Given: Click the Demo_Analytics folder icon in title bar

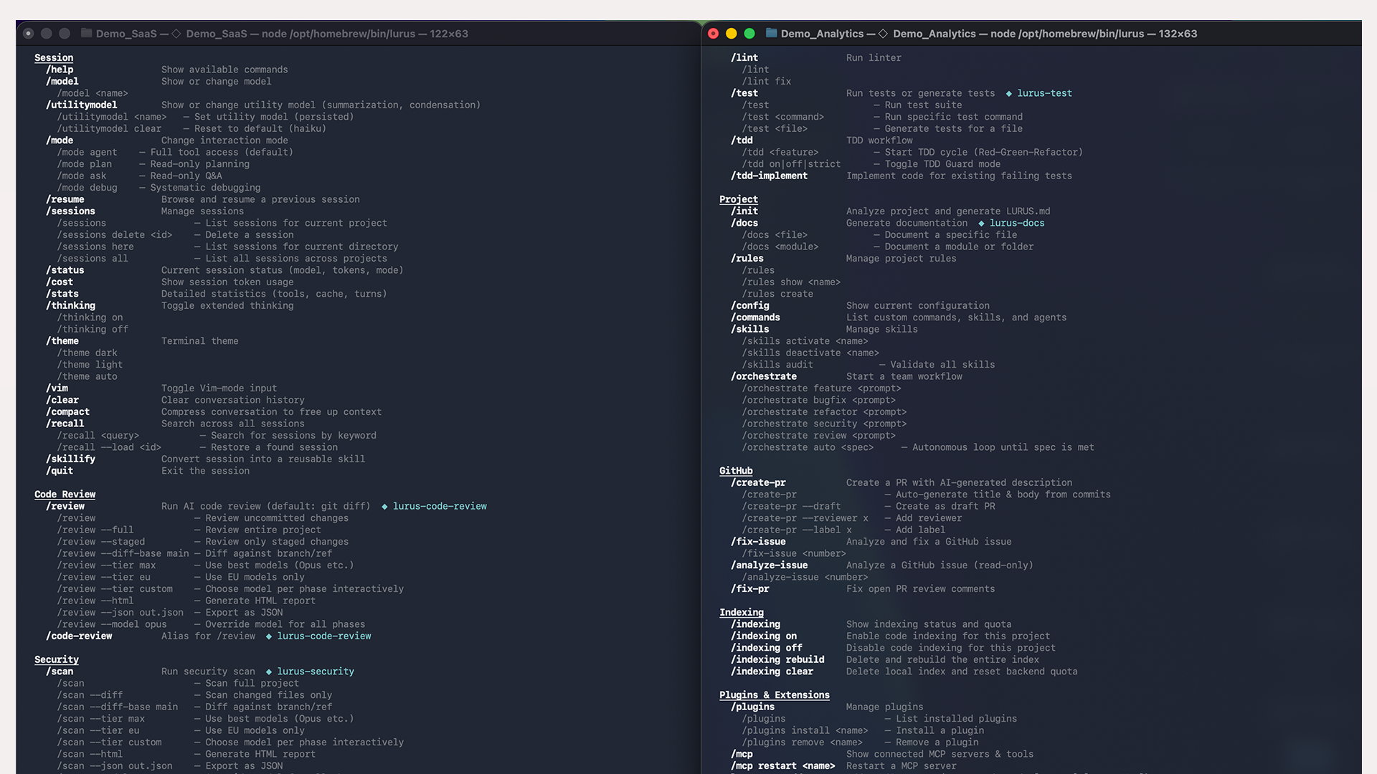Looking at the screenshot, I should [772, 34].
